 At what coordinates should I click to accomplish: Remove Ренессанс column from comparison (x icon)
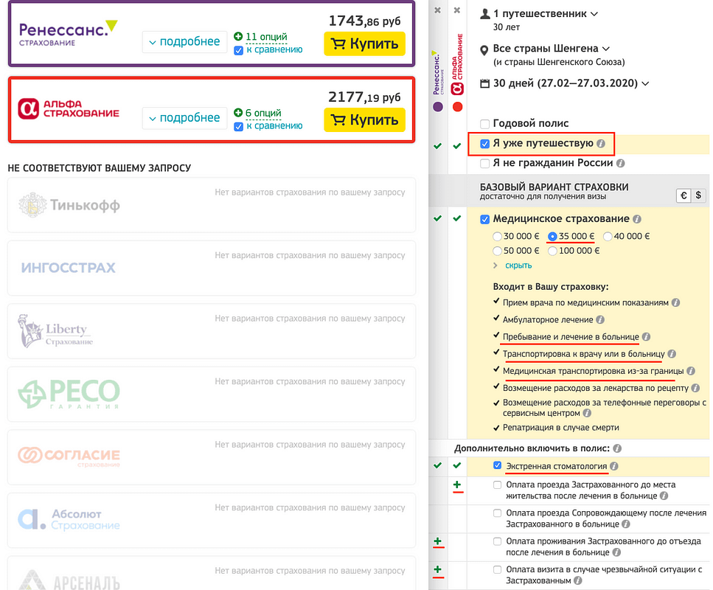click(437, 10)
